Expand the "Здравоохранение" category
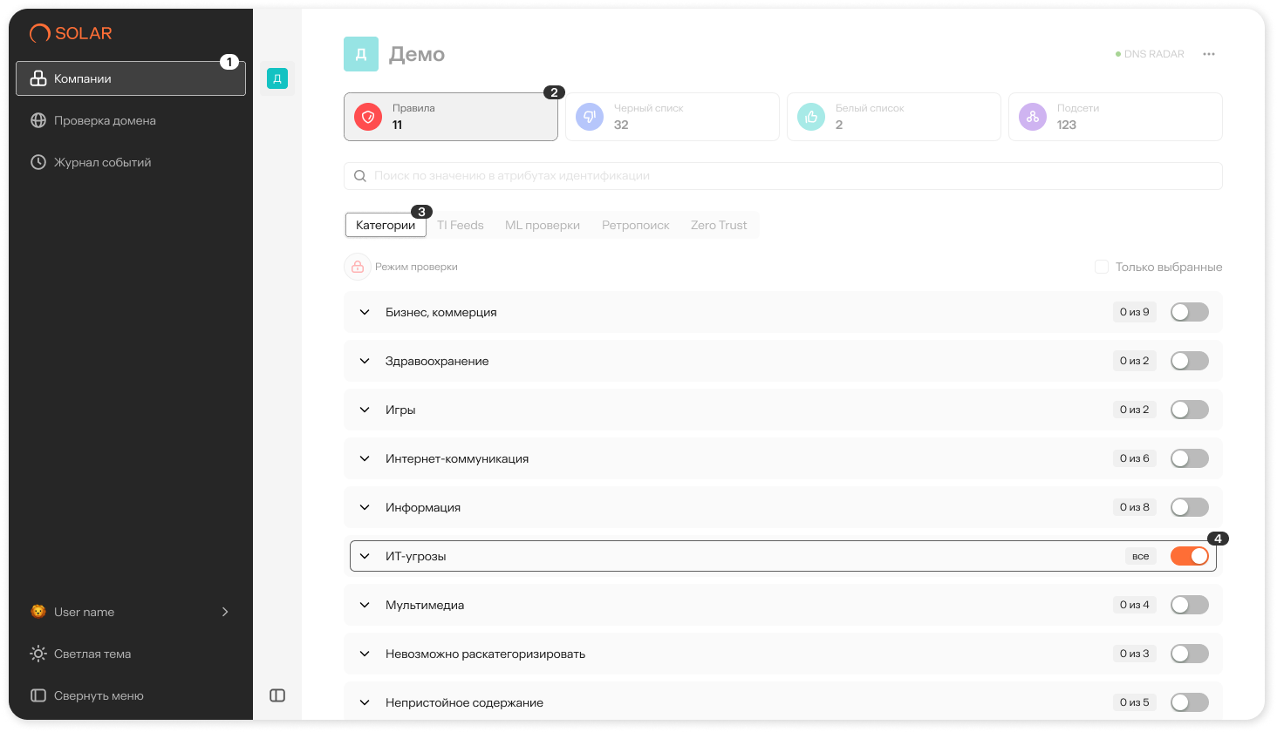Image resolution: width=1277 pixels, height=732 pixels. pyautogui.click(x=364, y=361)
